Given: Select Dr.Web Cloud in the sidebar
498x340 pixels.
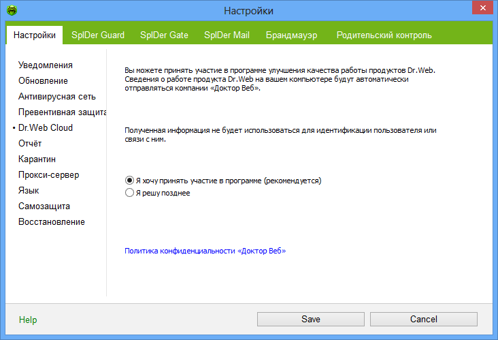Looking at the screenshot, I should coord(46,127).
